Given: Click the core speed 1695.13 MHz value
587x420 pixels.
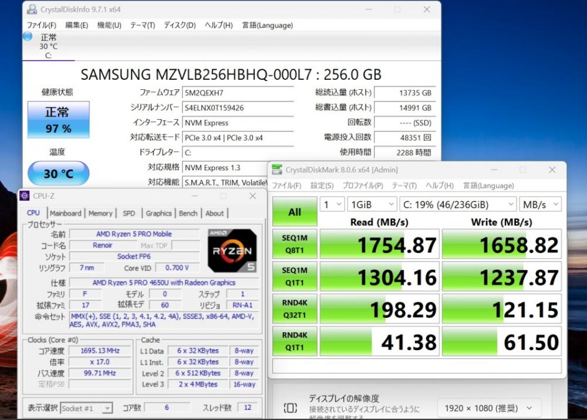Looking at the screenshot, I should (x=100, y=351).
